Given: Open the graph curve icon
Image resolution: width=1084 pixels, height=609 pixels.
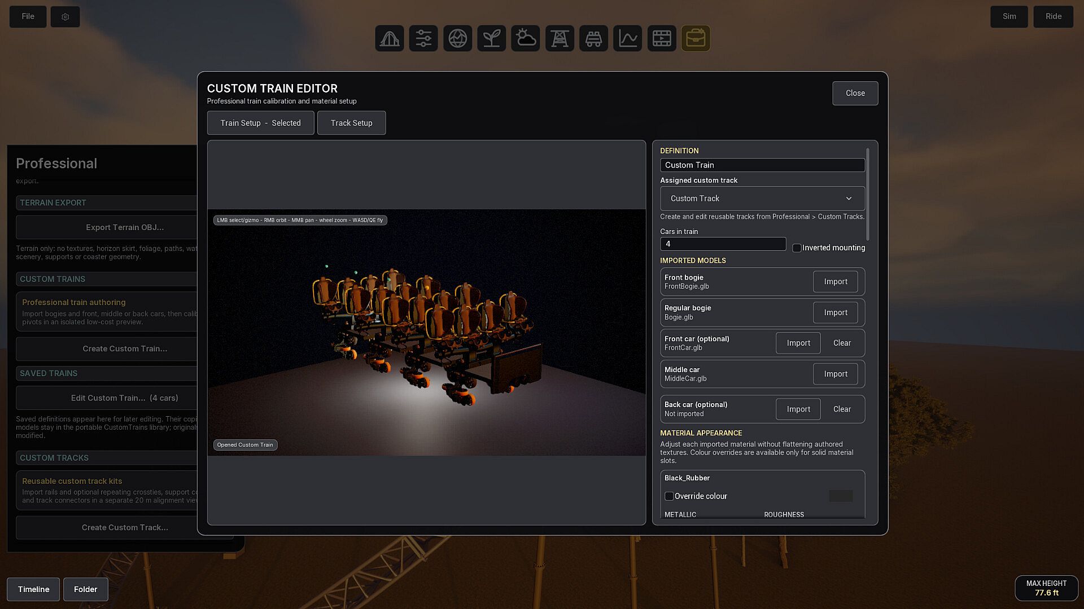Looking at the screenshot, I should (x=628, y=38).
